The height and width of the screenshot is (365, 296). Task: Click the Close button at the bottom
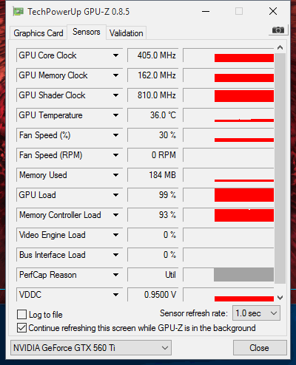point(260,348)
